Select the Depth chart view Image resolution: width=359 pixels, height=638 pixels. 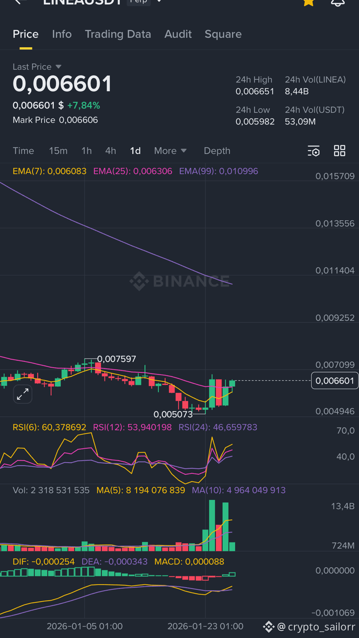pos(217,151)
